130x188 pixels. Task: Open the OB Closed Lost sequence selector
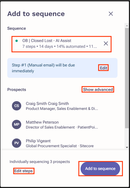click(61, 44)
